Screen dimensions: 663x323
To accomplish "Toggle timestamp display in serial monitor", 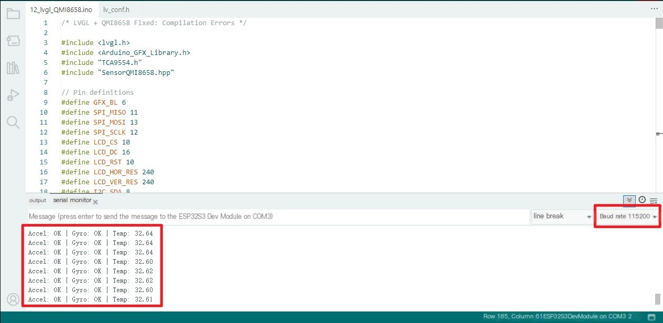I will (x=642, y=200).
